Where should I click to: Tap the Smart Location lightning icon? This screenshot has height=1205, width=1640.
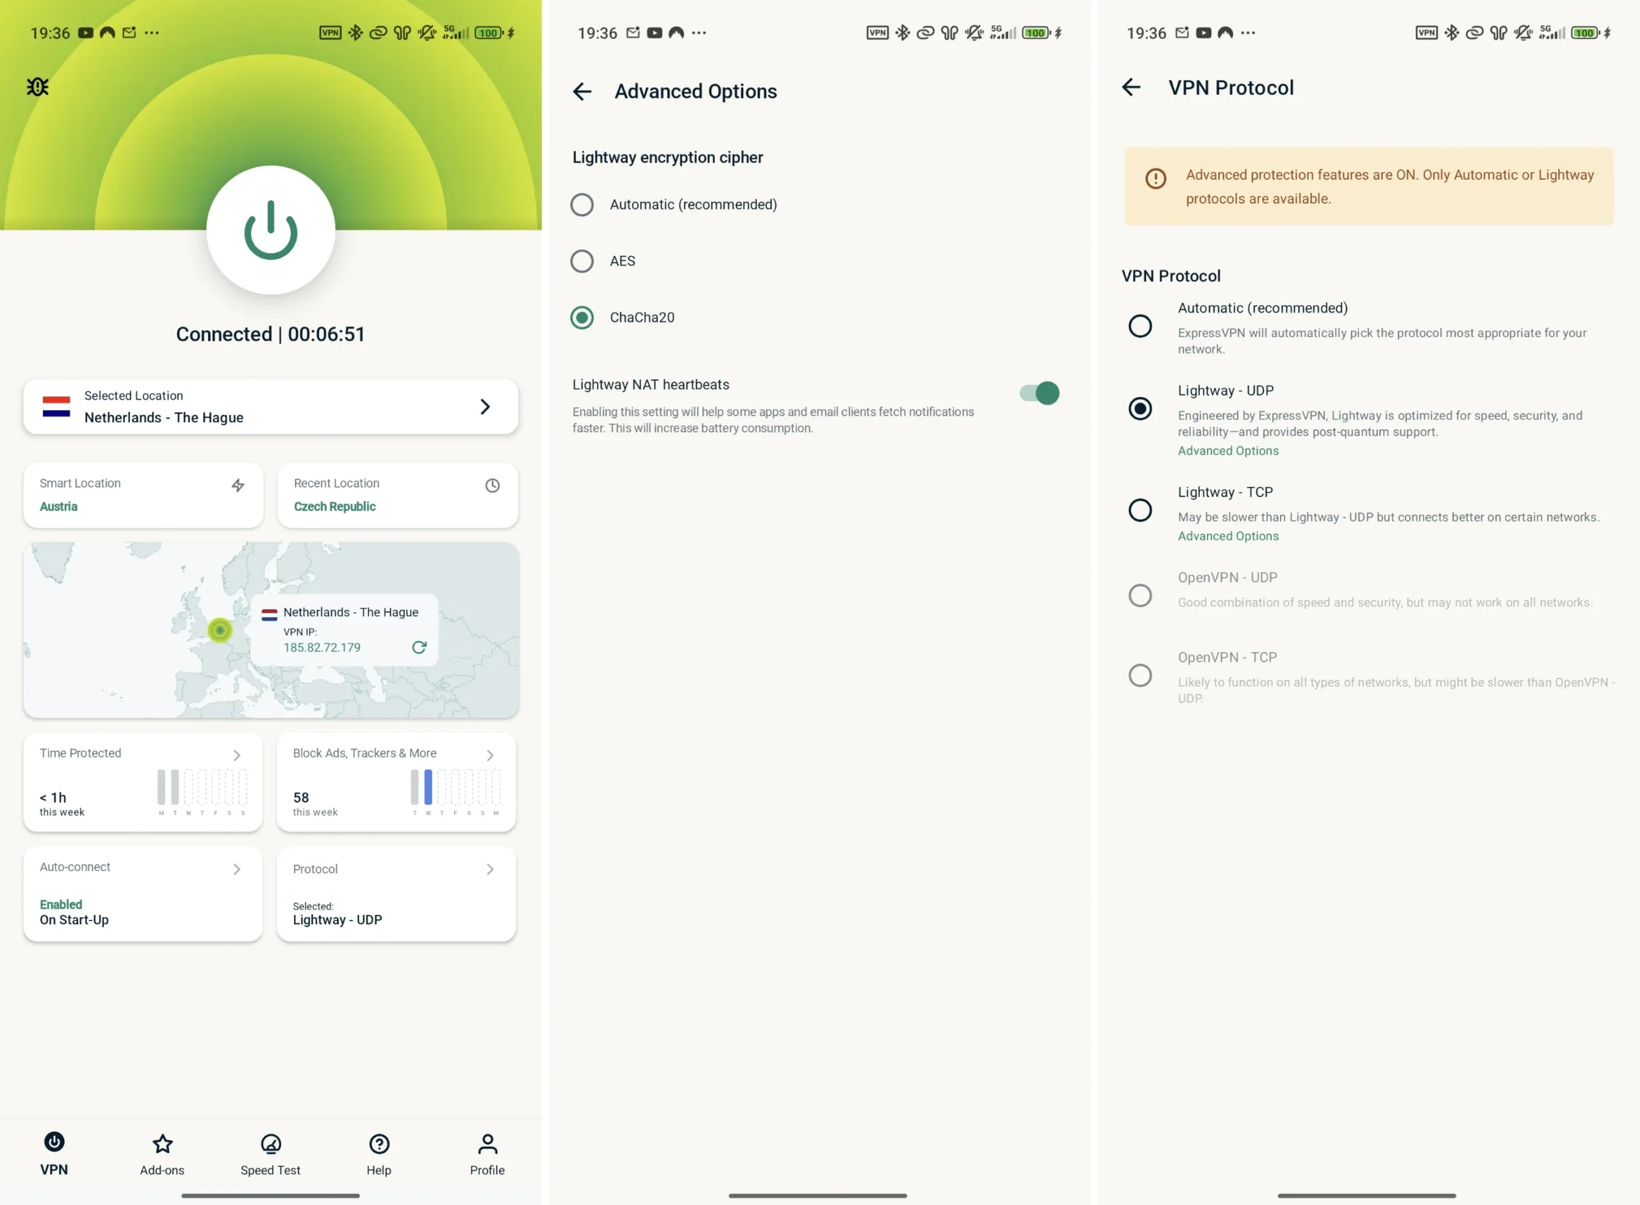pyautogui.click(x=238, y=485)
